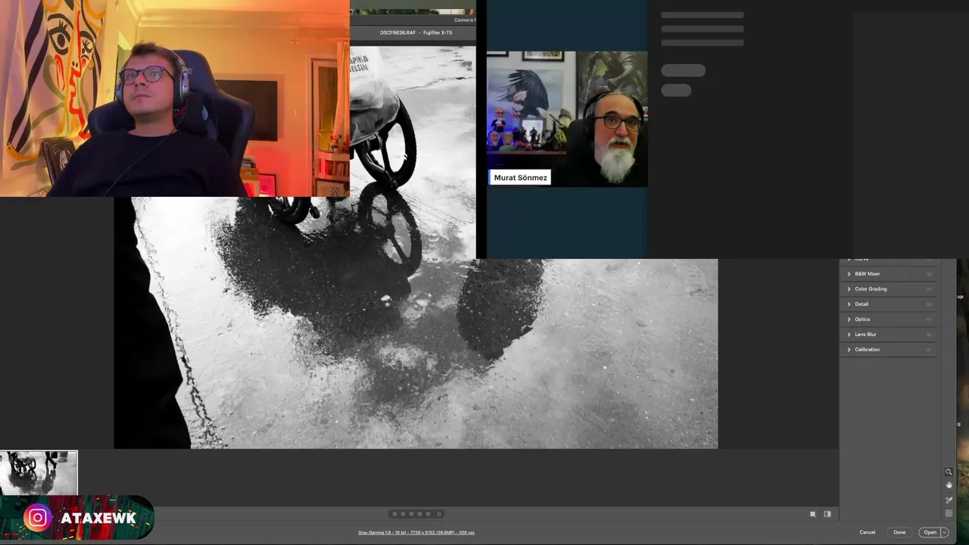The width and height of the screenshot is (969, 545).
Task: Select the filmstrip thumbnail of the photo
Action: 39,473
